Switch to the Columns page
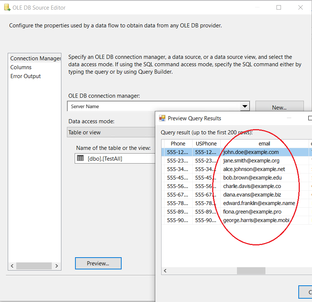 click(x=21, y=67)
